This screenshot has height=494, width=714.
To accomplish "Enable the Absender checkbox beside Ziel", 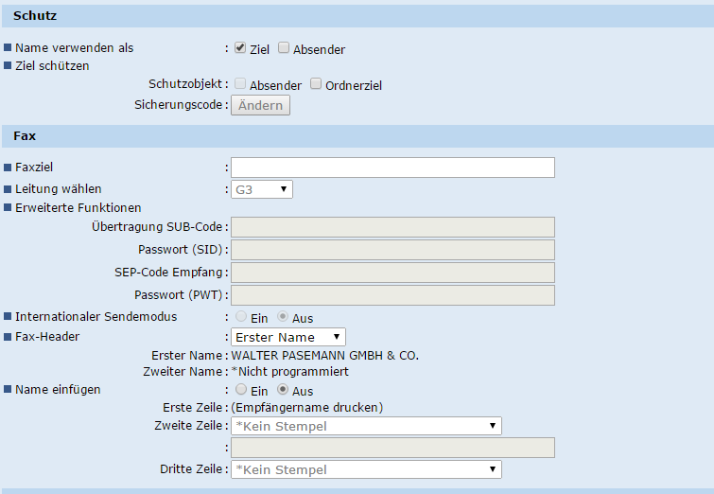I will [x=284, y=48].
